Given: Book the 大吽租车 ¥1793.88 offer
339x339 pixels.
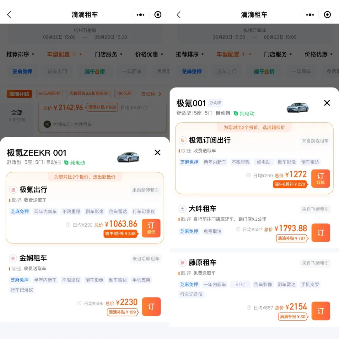Looking at the screenshot, I should 321,233.
